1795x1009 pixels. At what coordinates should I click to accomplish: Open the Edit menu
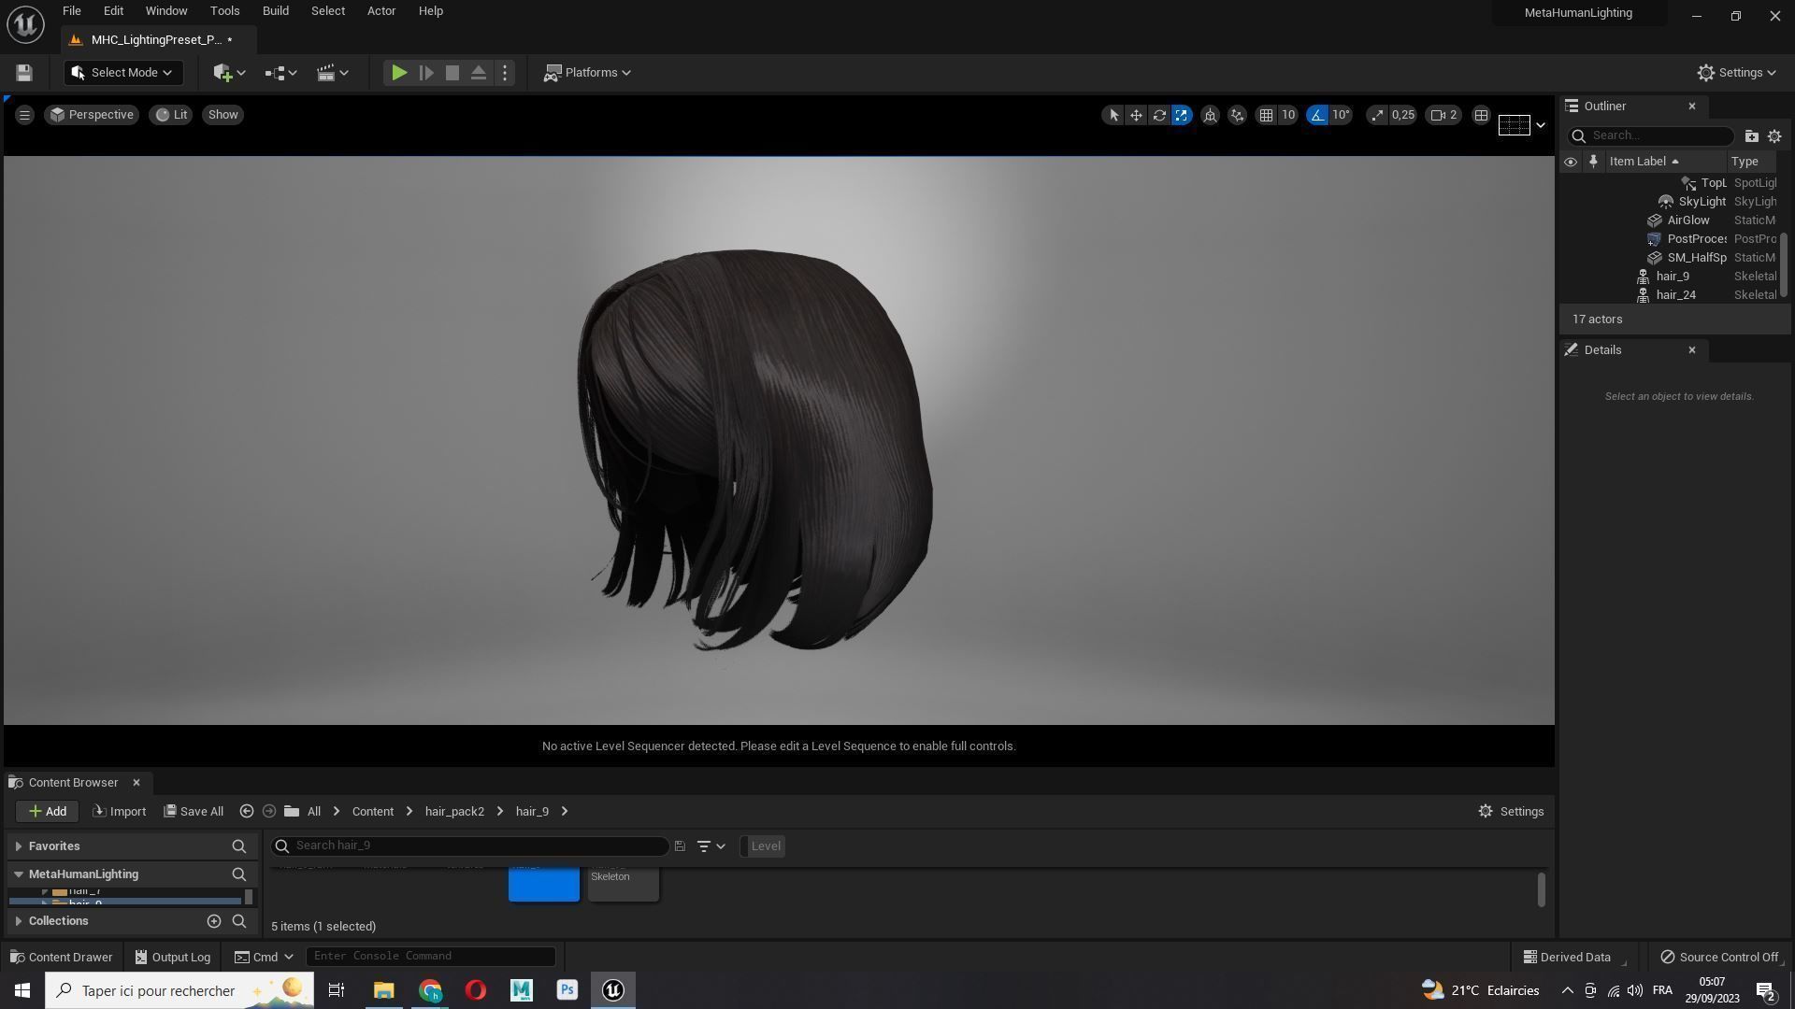pos(113,11)
